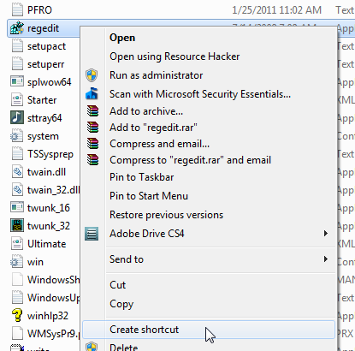Select Pin to Taskbar

point(142,177)
